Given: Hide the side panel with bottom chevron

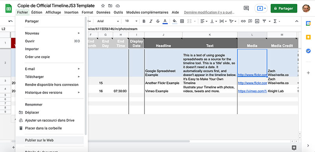Looking at the screenshot, I should tap(308, 146).
